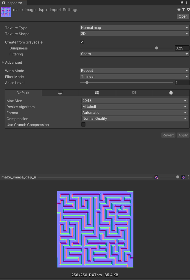
Task: Switch to the Windows platform override tab
Action: pos(97,93)
